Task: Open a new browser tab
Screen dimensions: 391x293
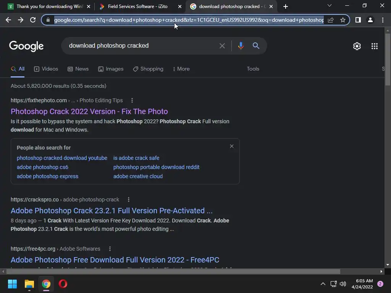Action: click(286, 6)
